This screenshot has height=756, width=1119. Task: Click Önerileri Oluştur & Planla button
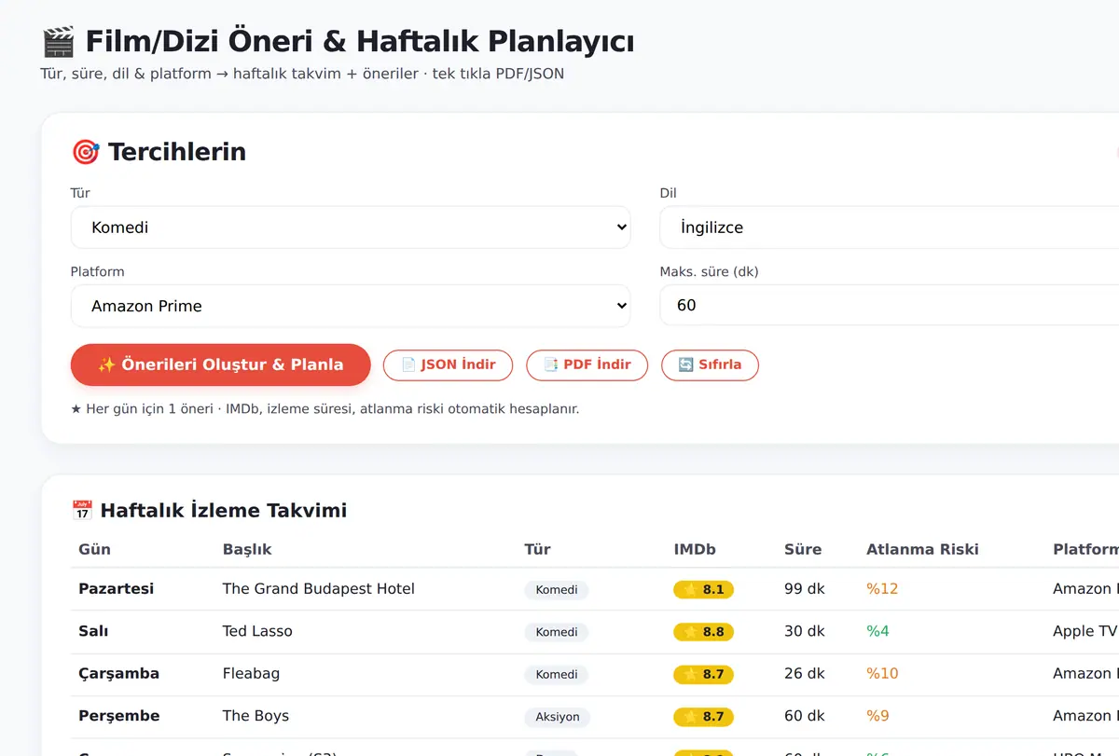[221, 364]
